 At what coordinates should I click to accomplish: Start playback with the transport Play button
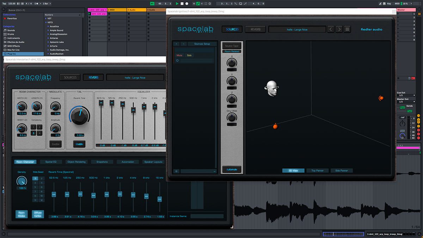tap(177, 4)
